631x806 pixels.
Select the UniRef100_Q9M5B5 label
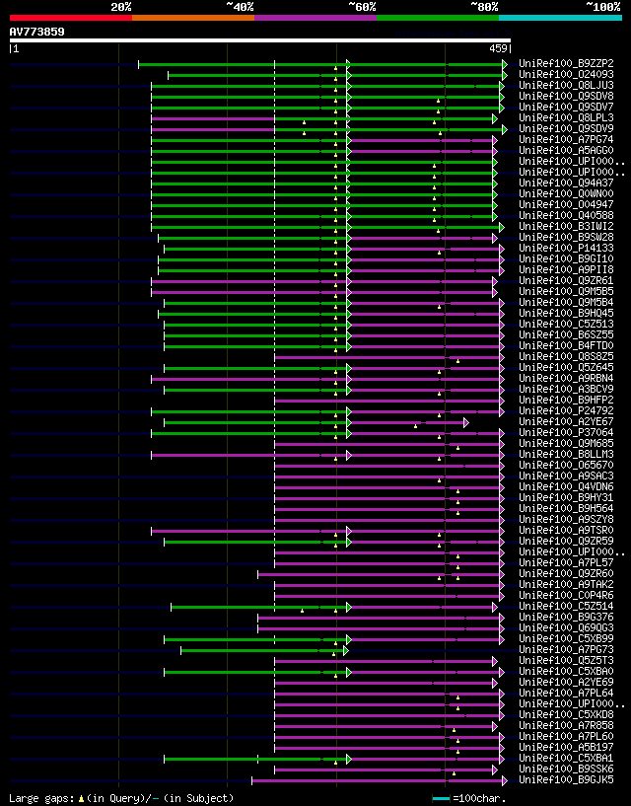click(566, 291)
